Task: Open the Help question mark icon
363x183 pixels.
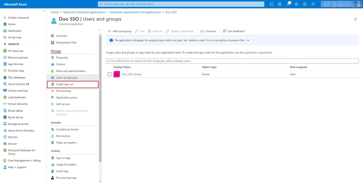Action: (305, 4)
